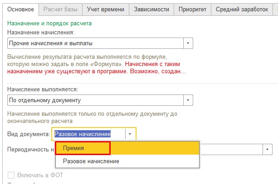The width and height of the screenshot is (278, 184).
Task: Open the Учет времени tab
Action: click(x=106, y=9)
